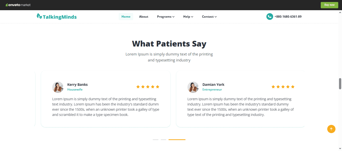
Task: Expand the Programs dropdown menu
Action: pos(166,17)
